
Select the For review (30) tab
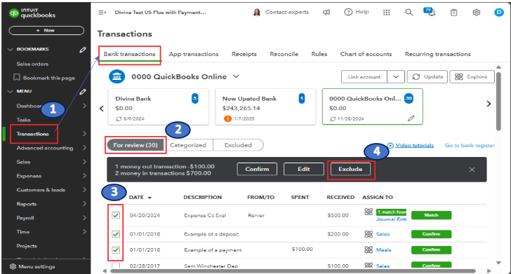coord(135,145)
